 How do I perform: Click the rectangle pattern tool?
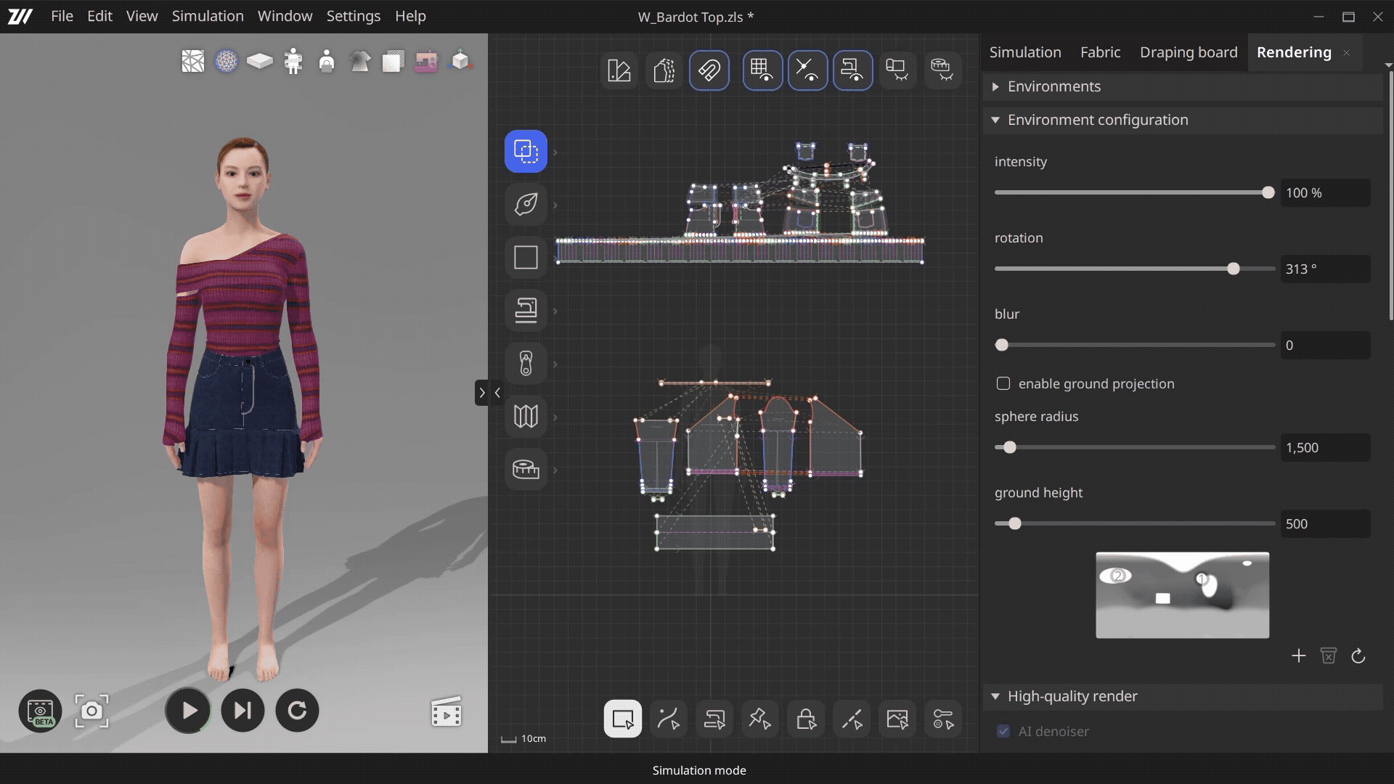pos(526,258)
